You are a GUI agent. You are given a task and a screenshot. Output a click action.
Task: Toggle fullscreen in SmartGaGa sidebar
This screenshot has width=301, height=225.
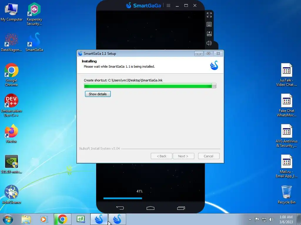209,15
